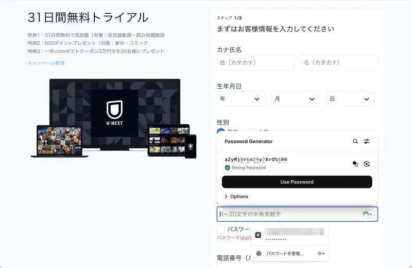Click the search icon in Password Generator
The height and width of the screenshot is (268, 412).
pos(355,142)
